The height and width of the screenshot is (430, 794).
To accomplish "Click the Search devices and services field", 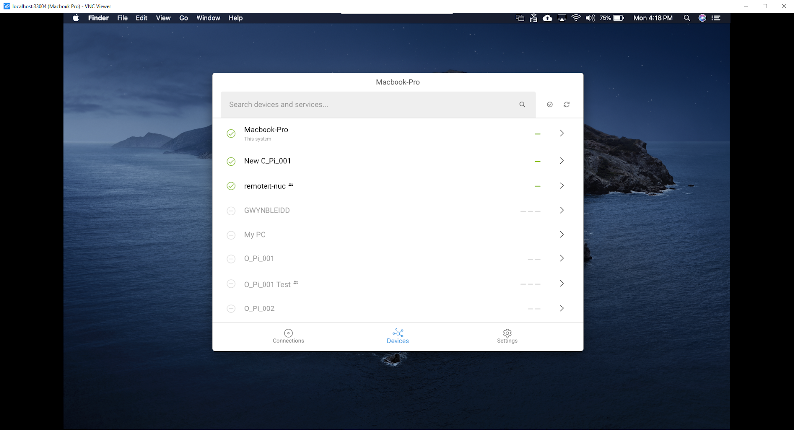I will coord(378,105).
